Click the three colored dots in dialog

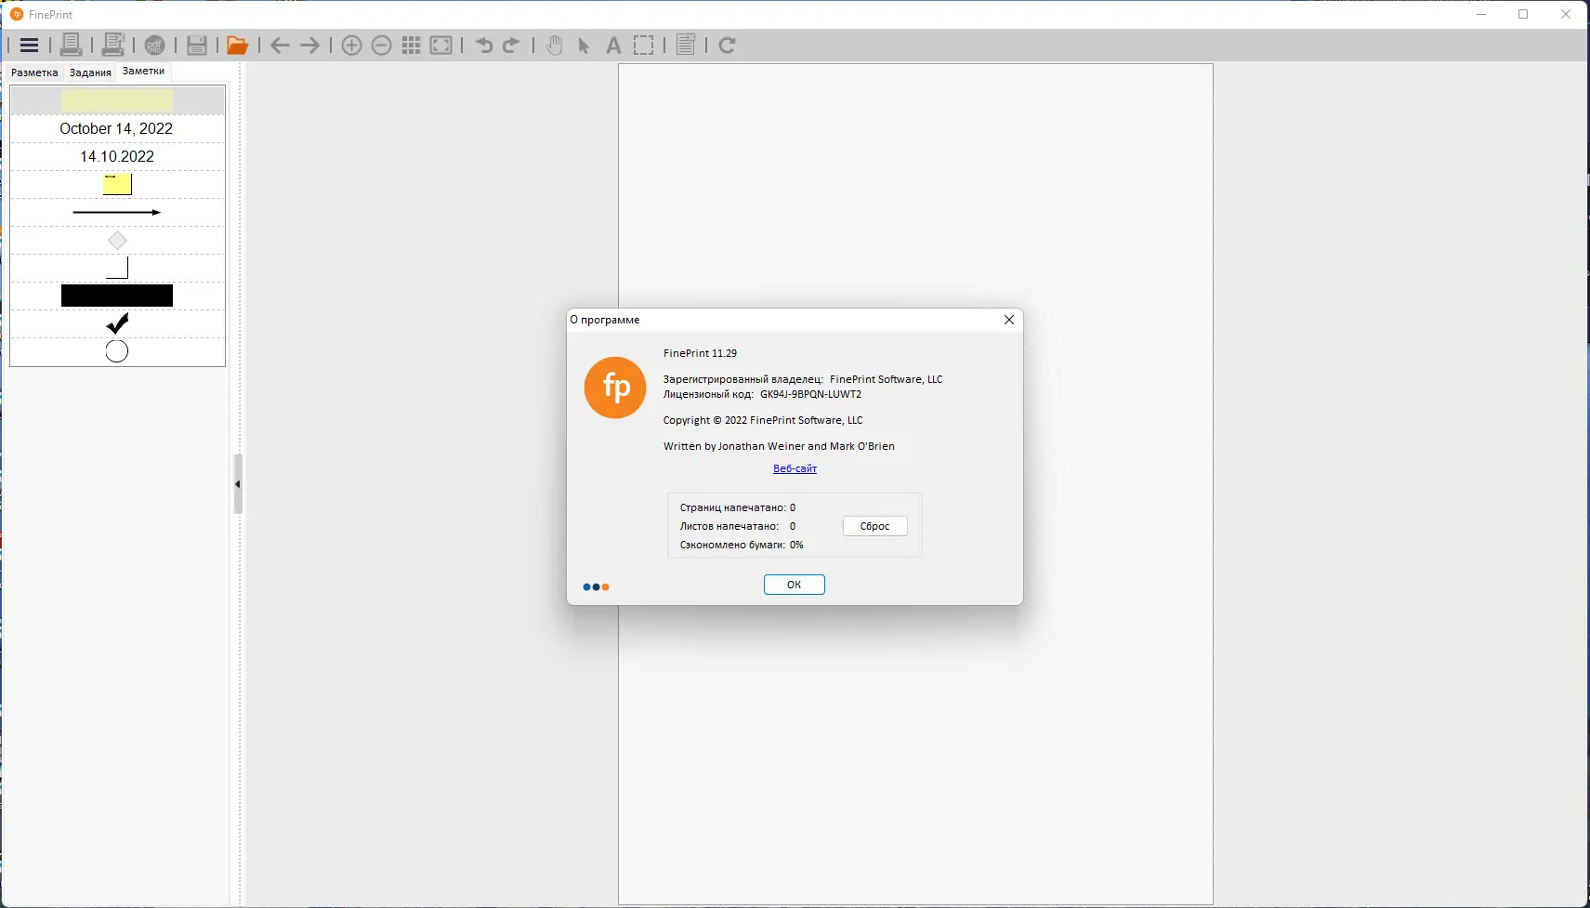[x=597, y=587]
